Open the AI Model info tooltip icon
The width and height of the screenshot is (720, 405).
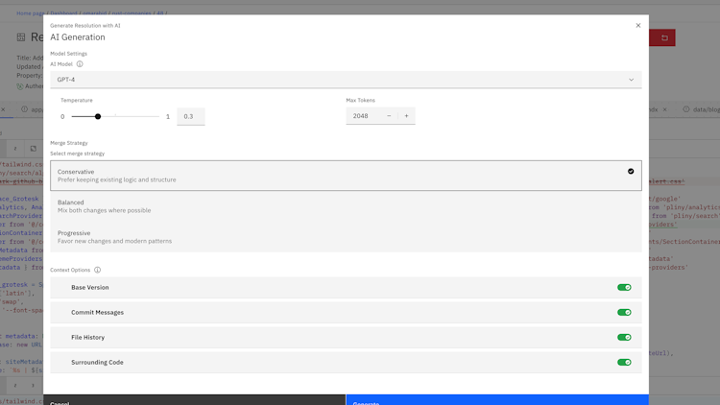pyautogui.click(x=80, y=64)
